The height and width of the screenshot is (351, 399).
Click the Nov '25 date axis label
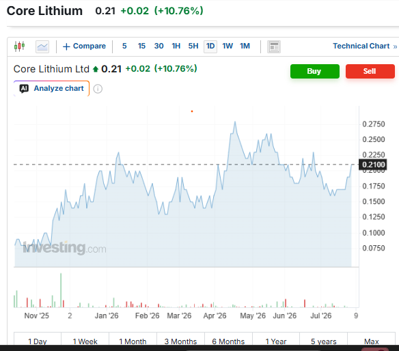[36, 315]
